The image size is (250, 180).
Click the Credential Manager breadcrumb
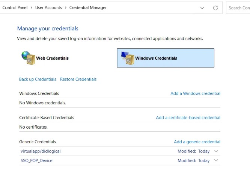tap(88, 7)
